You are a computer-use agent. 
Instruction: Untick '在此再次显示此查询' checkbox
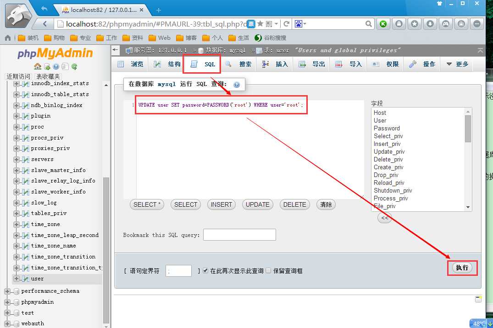(x=205, y=271)
